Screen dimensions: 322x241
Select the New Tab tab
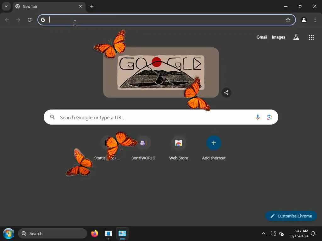pyautogui.click(x=49, y=6)
